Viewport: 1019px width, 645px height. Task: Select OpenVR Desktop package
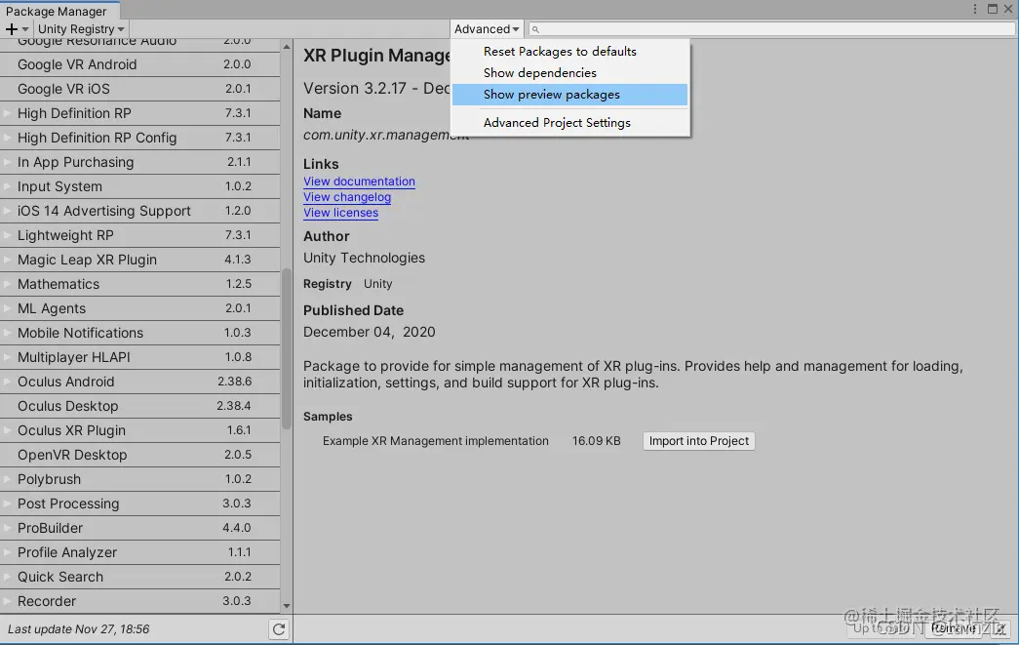pos(139,455)
